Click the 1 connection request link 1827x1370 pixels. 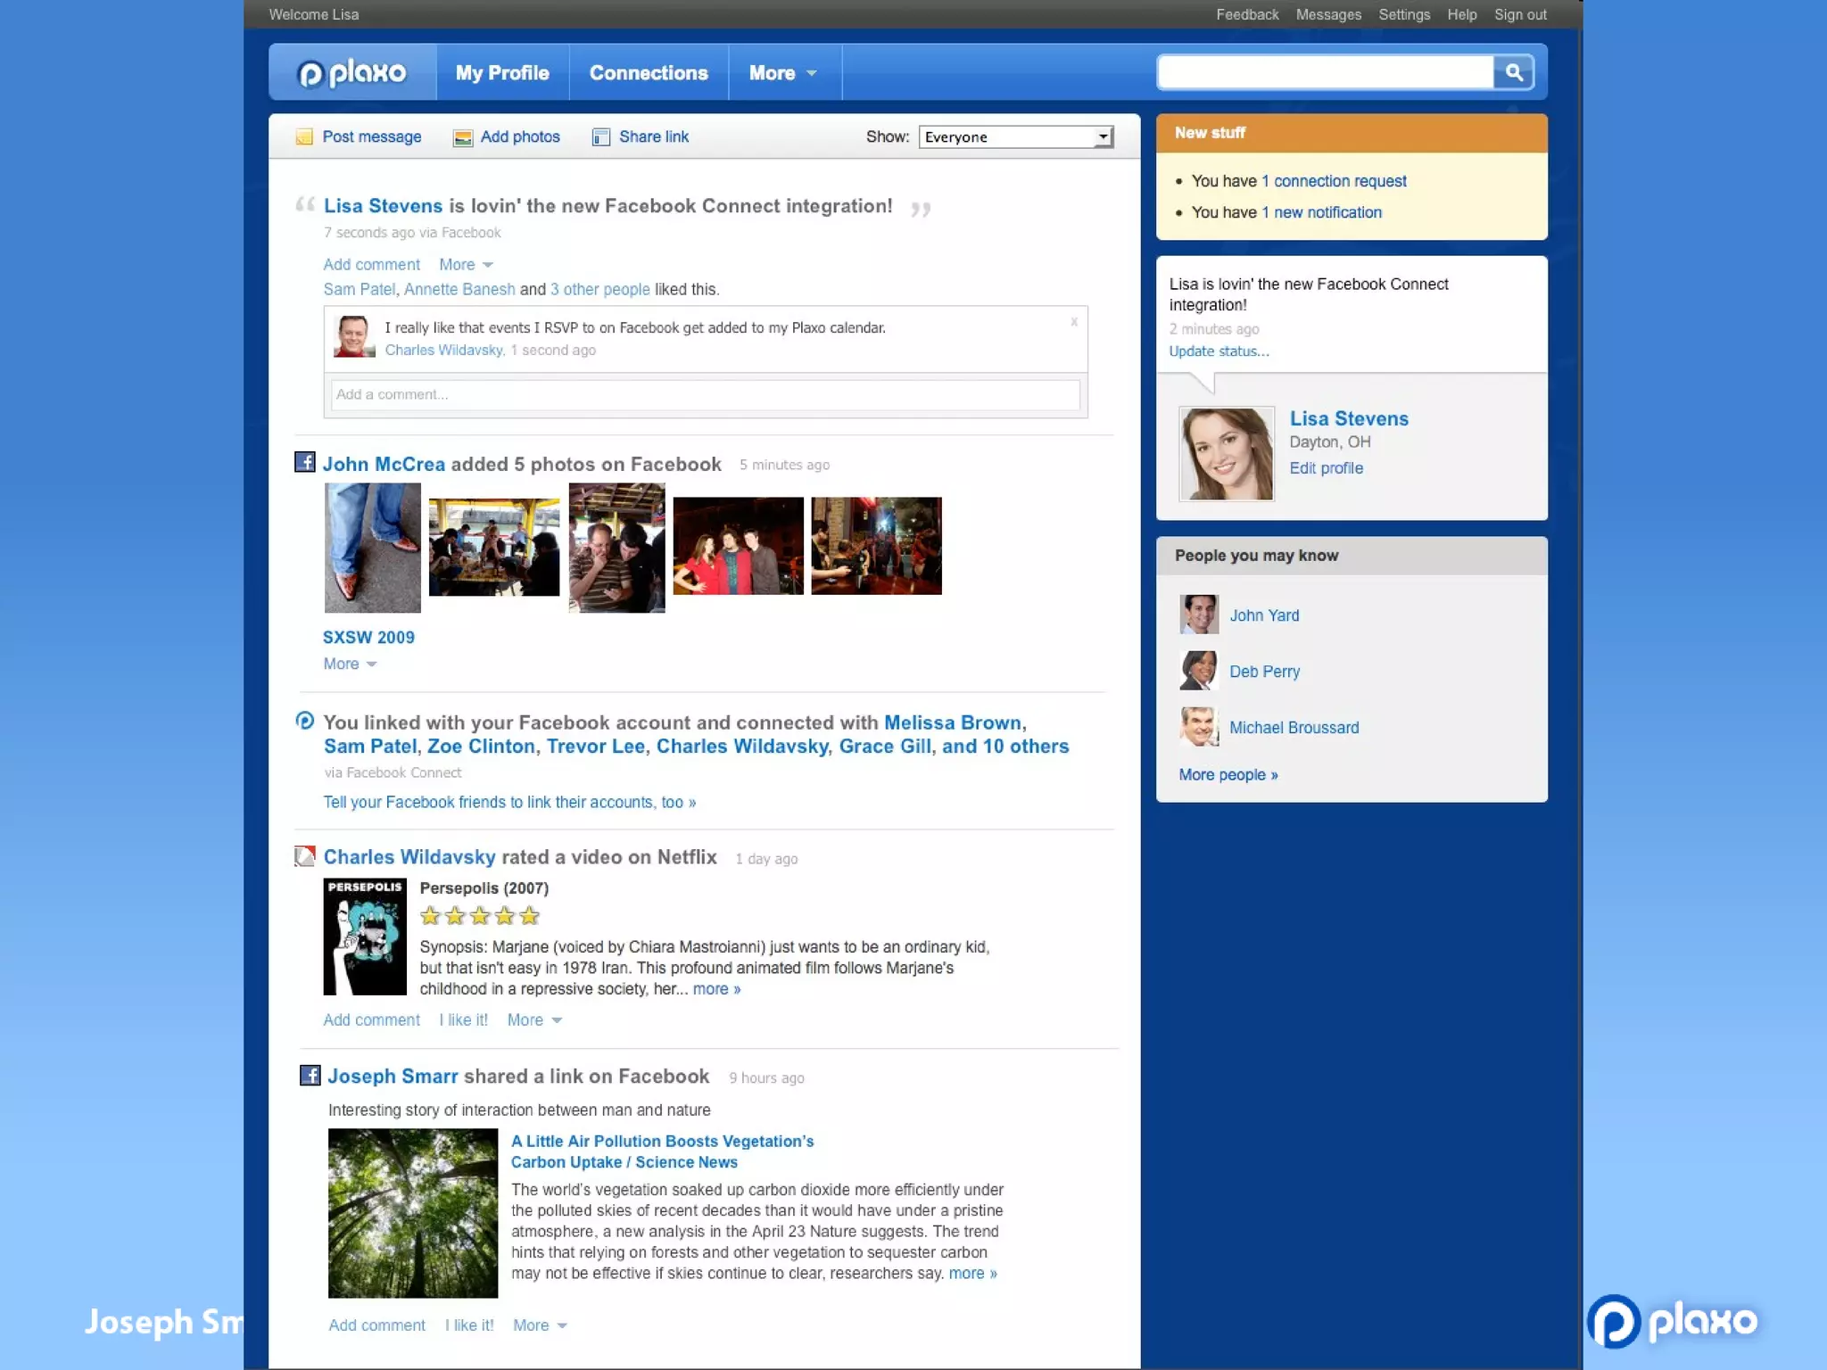click(1334, 181)
